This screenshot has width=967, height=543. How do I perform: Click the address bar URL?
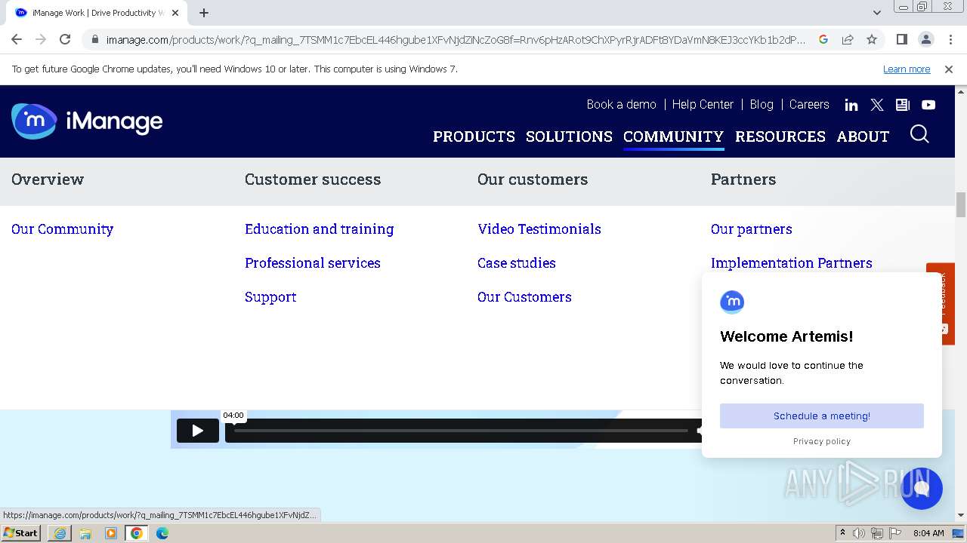[456, 39]
